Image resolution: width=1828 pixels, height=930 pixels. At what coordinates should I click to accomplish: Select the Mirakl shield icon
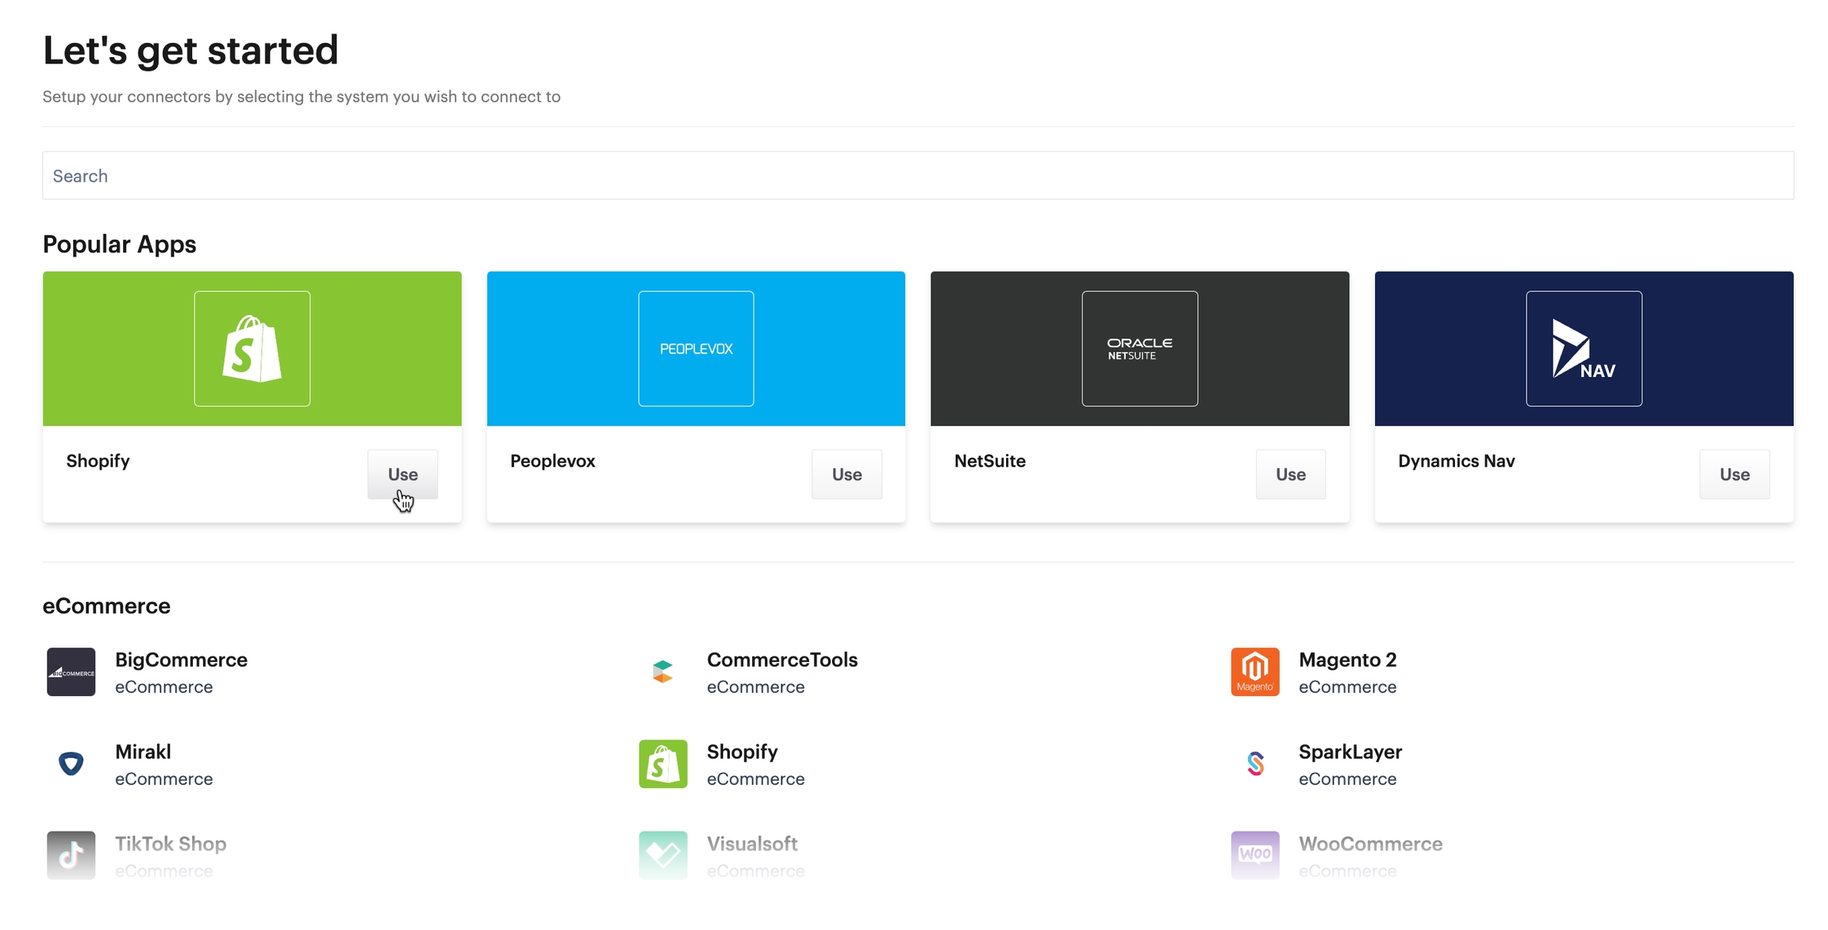pyautogui.click(x=71, y=764)
